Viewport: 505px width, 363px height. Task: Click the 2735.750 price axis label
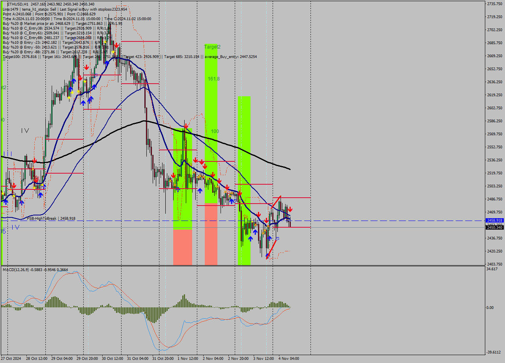(x=494, y=4)
